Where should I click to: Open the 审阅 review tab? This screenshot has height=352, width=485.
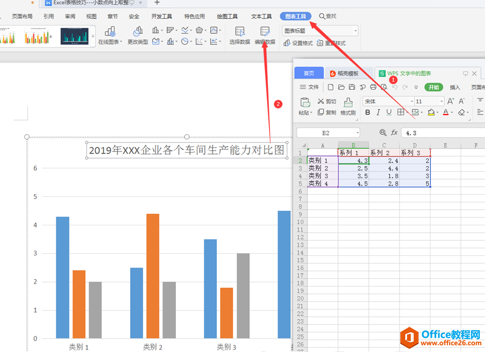pos(70,16)
